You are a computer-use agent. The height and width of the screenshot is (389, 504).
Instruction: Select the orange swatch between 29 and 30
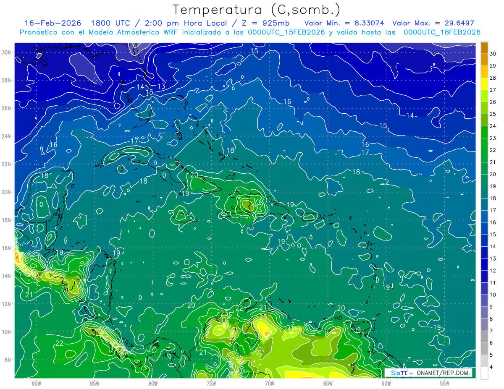[484, 60]
